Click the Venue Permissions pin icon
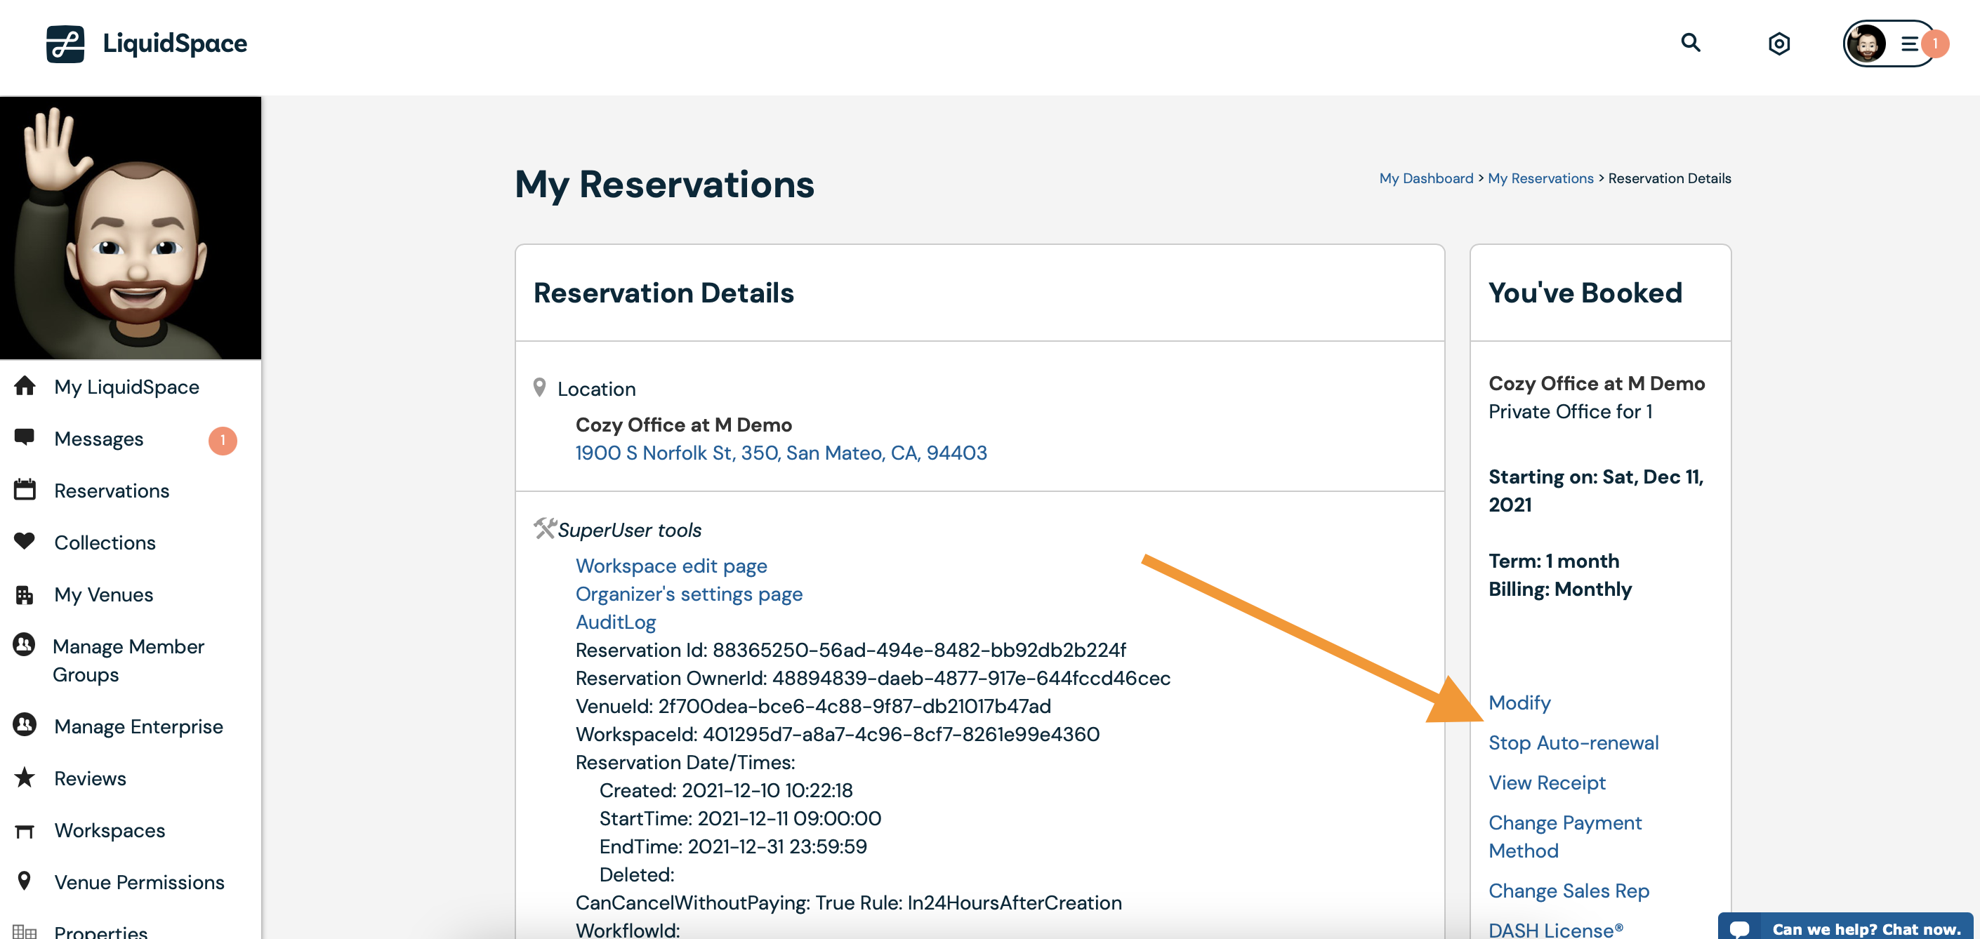 pyautogui.click(x=25, y=881)
